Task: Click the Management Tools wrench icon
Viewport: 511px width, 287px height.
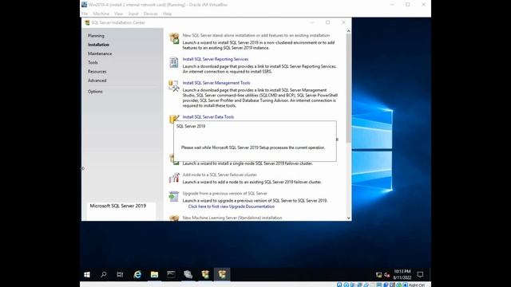Action: point(174,86)
